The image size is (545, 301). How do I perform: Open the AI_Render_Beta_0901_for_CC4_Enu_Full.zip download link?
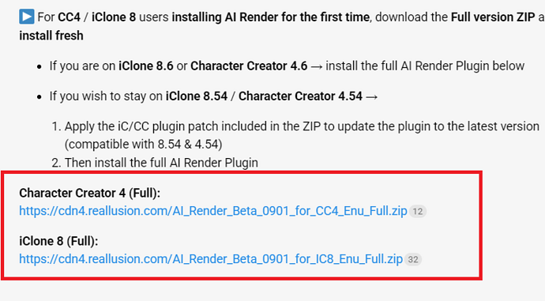(213, 211)
